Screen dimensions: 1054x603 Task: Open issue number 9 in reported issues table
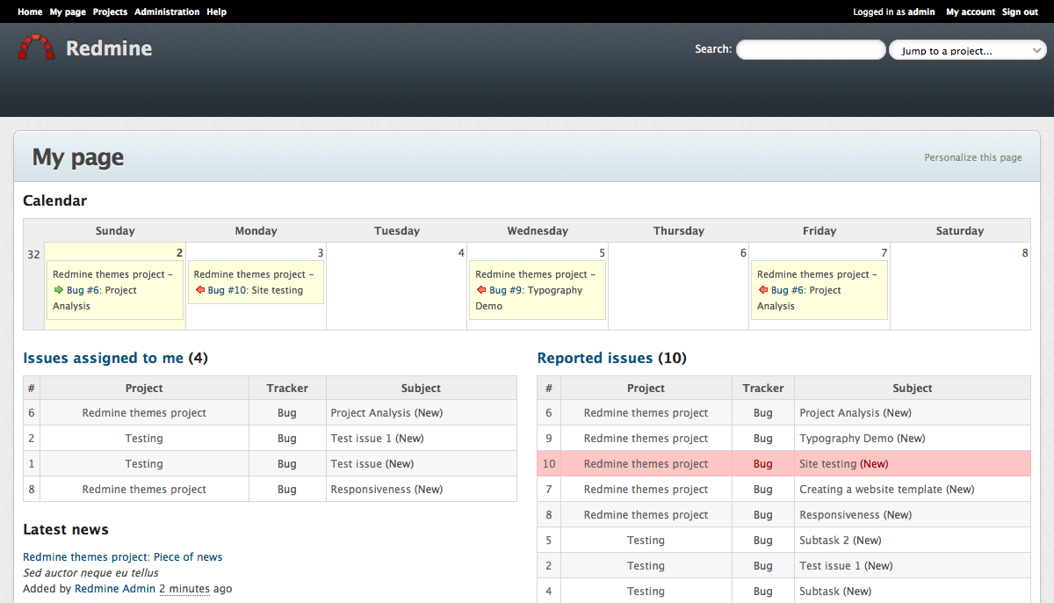coord(549,438)
